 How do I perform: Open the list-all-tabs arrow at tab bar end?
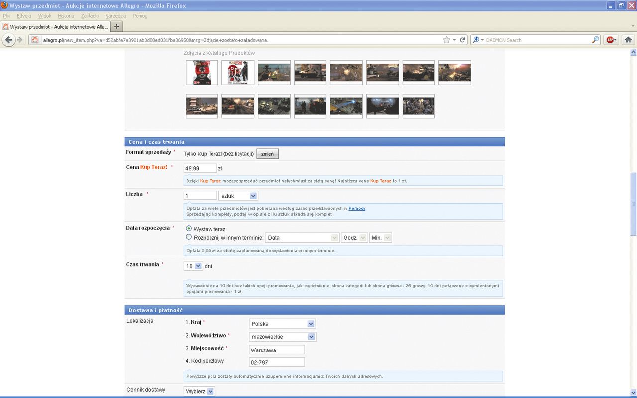[632, 26]
